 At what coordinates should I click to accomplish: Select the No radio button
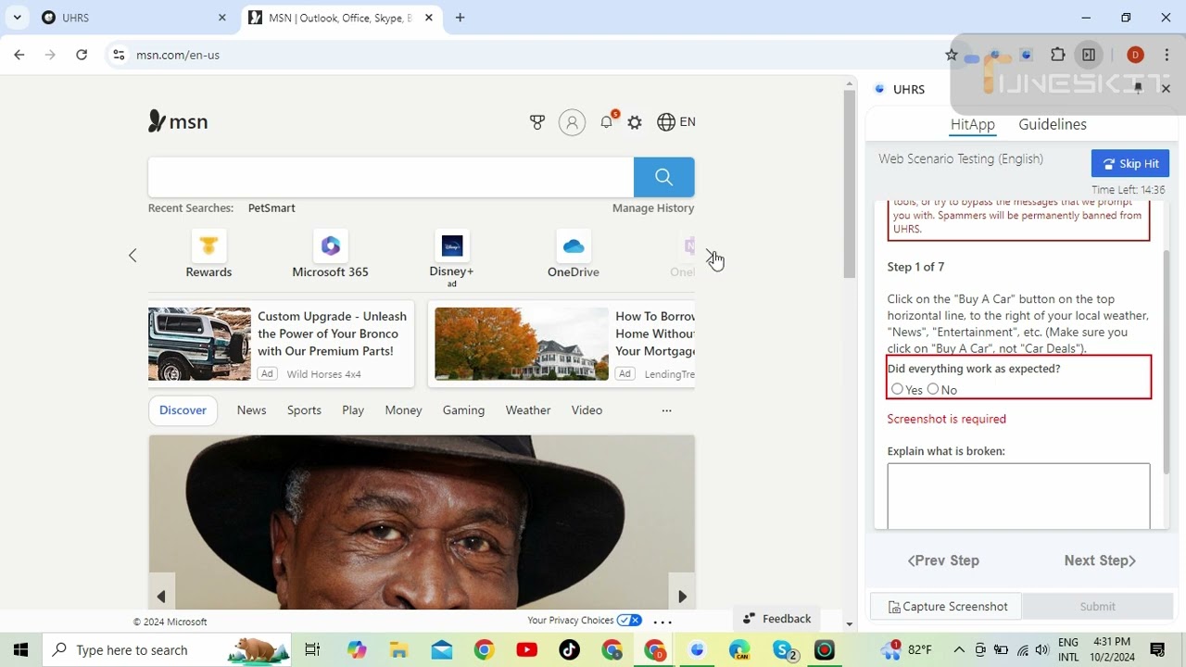click(x=933, y=389)
